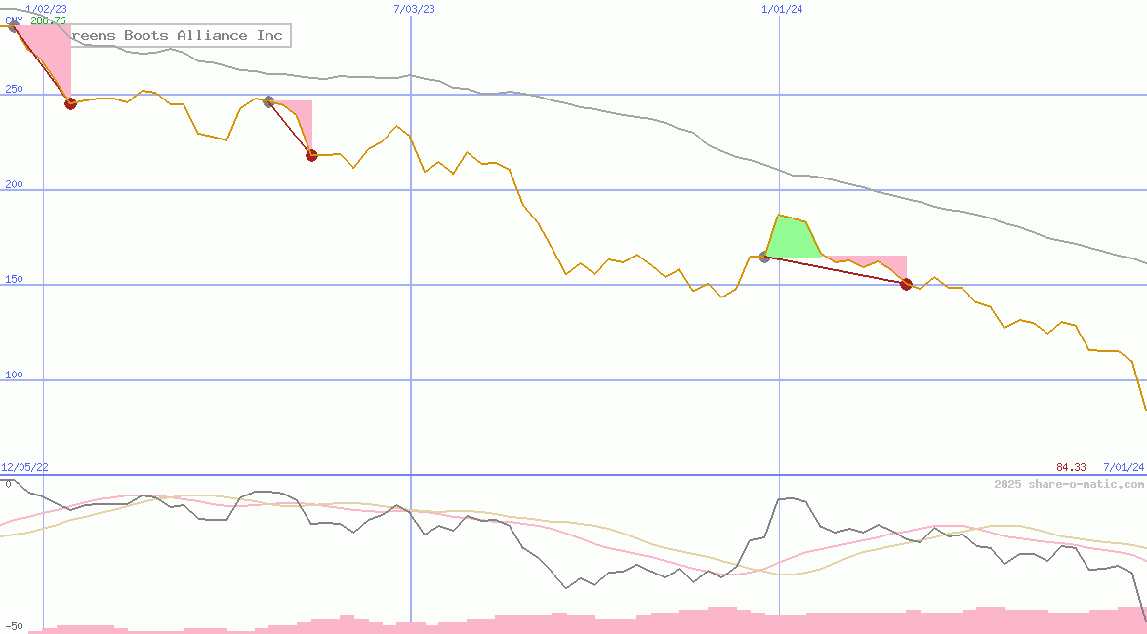
Task: Select the gray marker dot near 1/02/23
Action: click(x=14, y=27)
